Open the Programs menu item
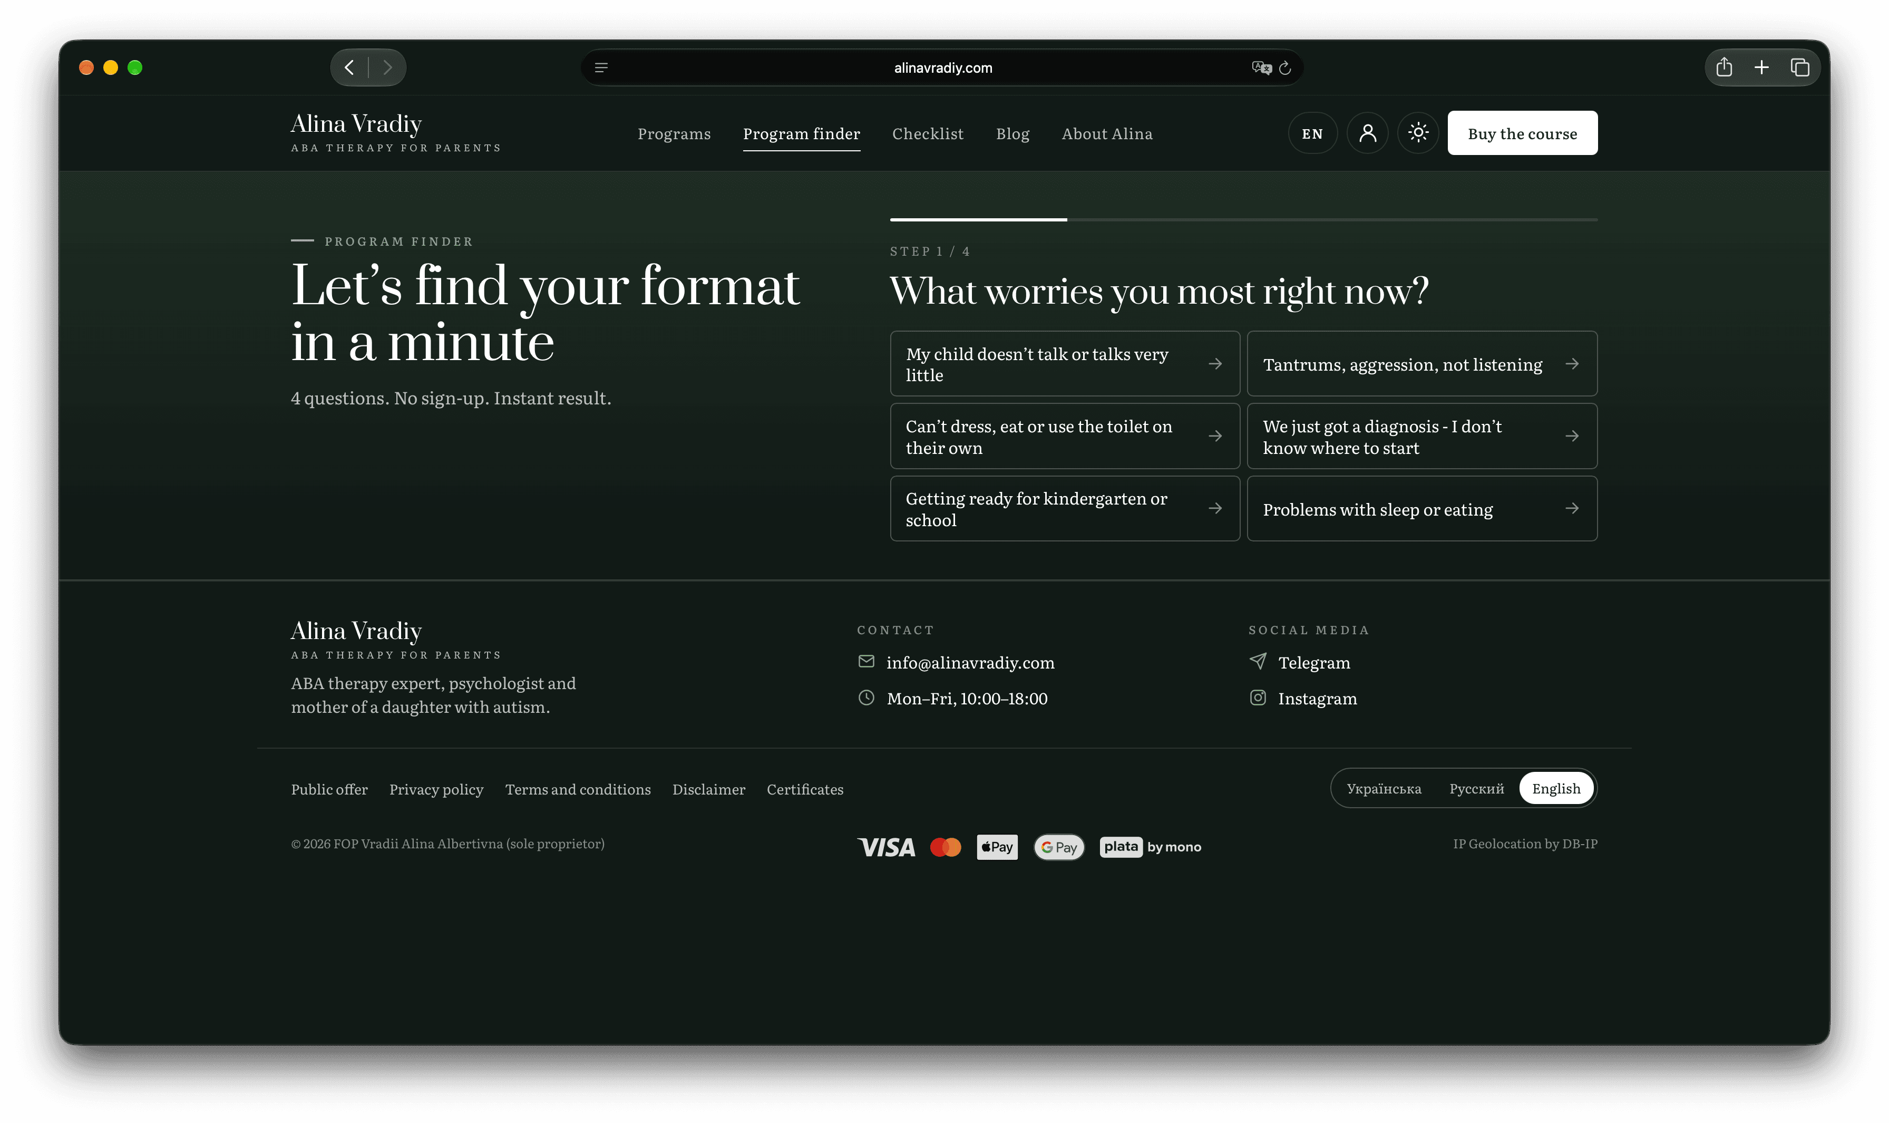Image resolution: width=1889 pixels, height=1123 pixels. 673,134
